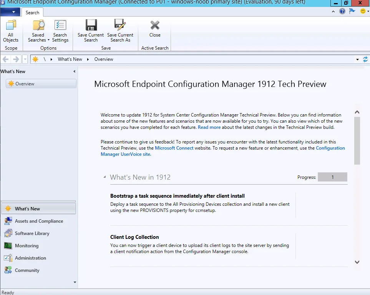Click the content pane scroll down arrow
Viewport: 370px width, 295px height.
(x=357, y=262)
